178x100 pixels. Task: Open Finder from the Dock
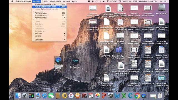tap(18, 96)
